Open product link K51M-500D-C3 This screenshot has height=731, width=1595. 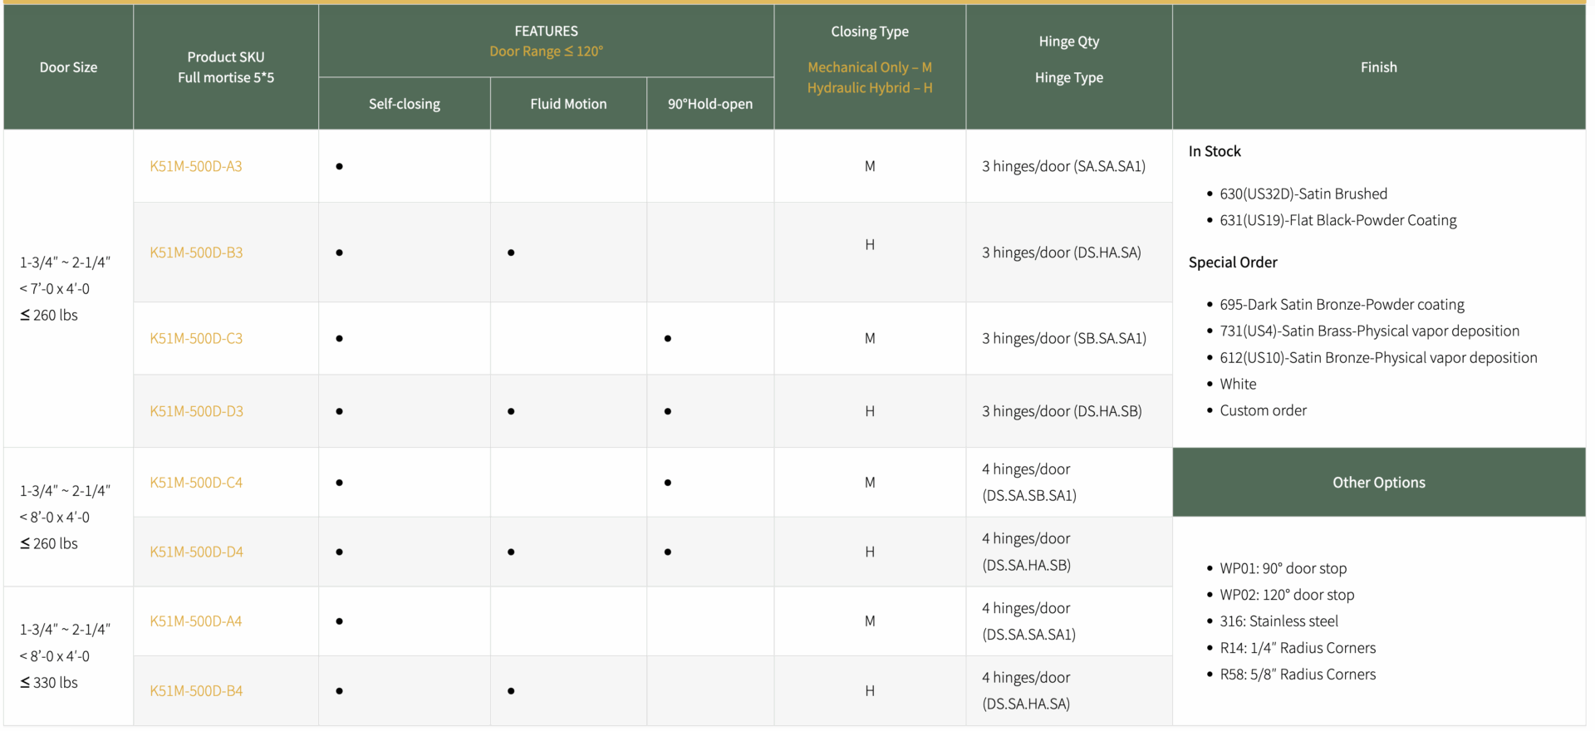[196, 338]
